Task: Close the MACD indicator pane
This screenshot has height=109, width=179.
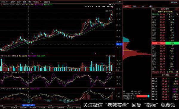Action: point(114,89)
